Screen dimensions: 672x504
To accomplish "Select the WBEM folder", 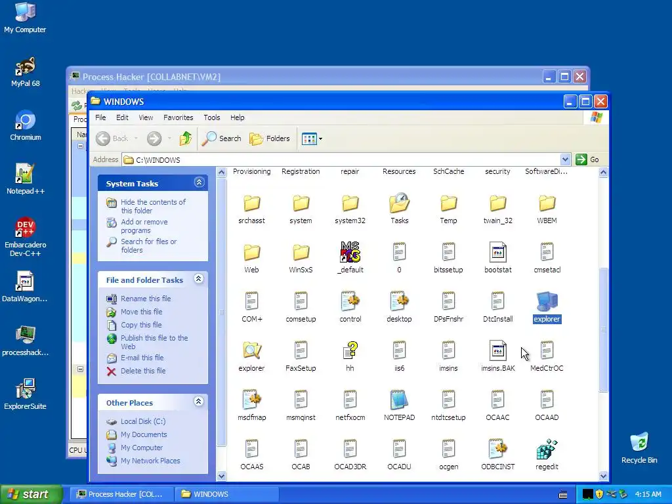I will coord(547,203).
